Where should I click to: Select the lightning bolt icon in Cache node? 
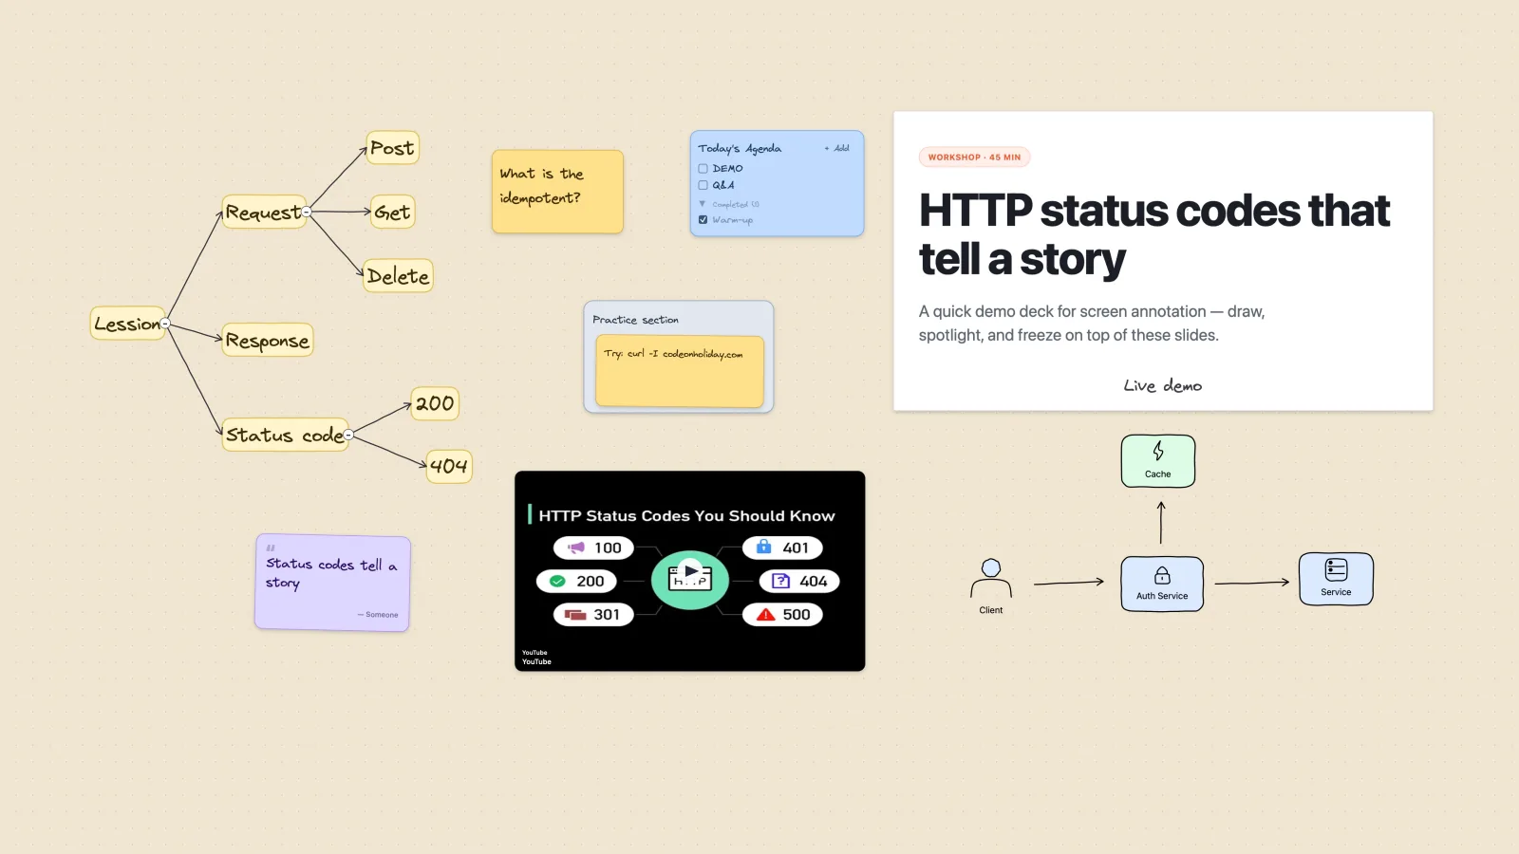[x=1158, y=451]
